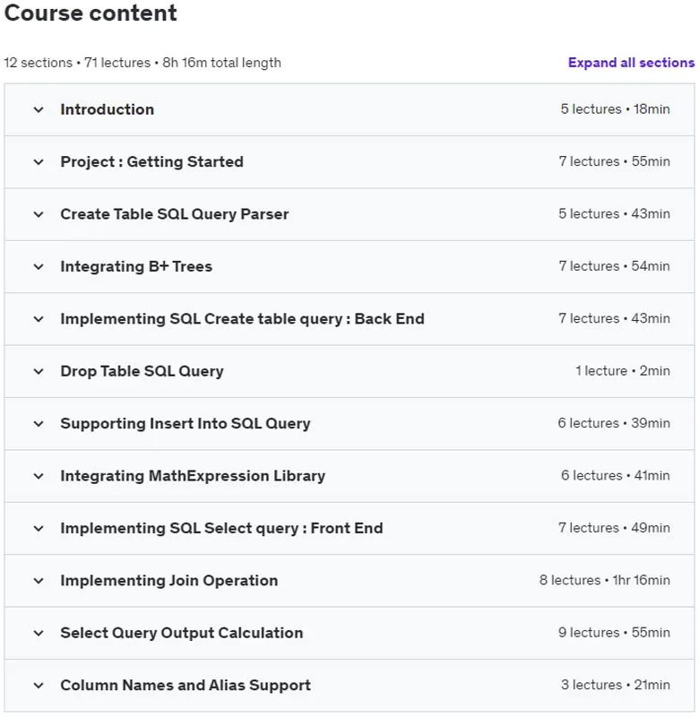The image size is (699, 718).
Task: Click chevron beside Integrating MathExpression Library
Action: (39, 476)
